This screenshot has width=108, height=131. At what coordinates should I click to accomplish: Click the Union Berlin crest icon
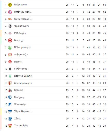click(10, 19)
